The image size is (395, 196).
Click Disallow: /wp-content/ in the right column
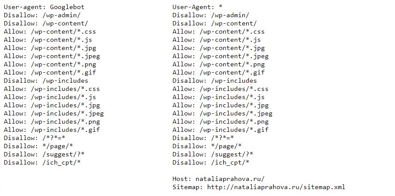[x=214, y=23]
